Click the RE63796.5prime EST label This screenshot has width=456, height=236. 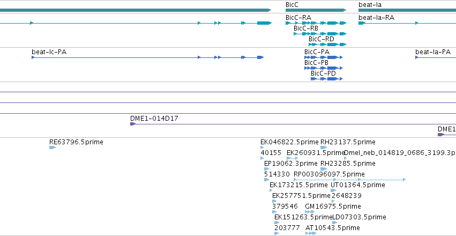(x=76, y=142)
